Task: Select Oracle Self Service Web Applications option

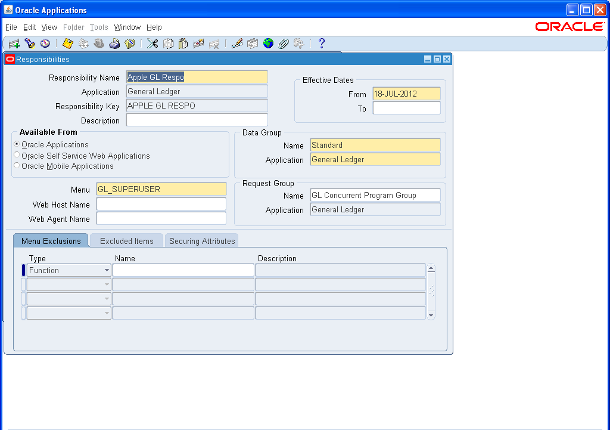Action: (x=17, y=155)
